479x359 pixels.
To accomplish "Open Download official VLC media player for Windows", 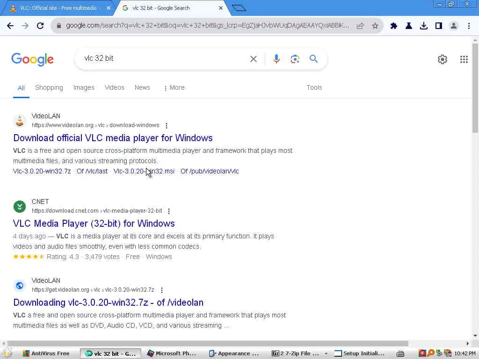I will pos(113,138).
